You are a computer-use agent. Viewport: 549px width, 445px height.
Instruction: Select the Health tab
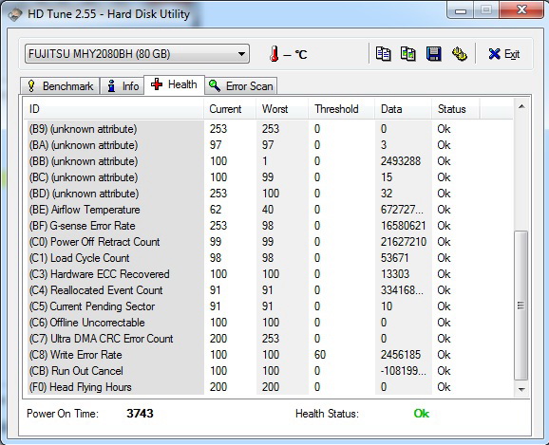pos(174,84)
